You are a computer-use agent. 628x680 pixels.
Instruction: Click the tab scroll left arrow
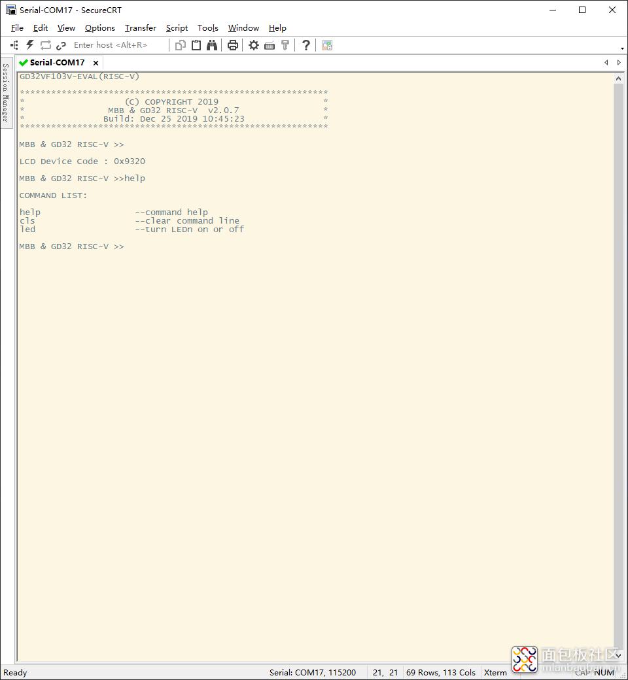(606, 63)
